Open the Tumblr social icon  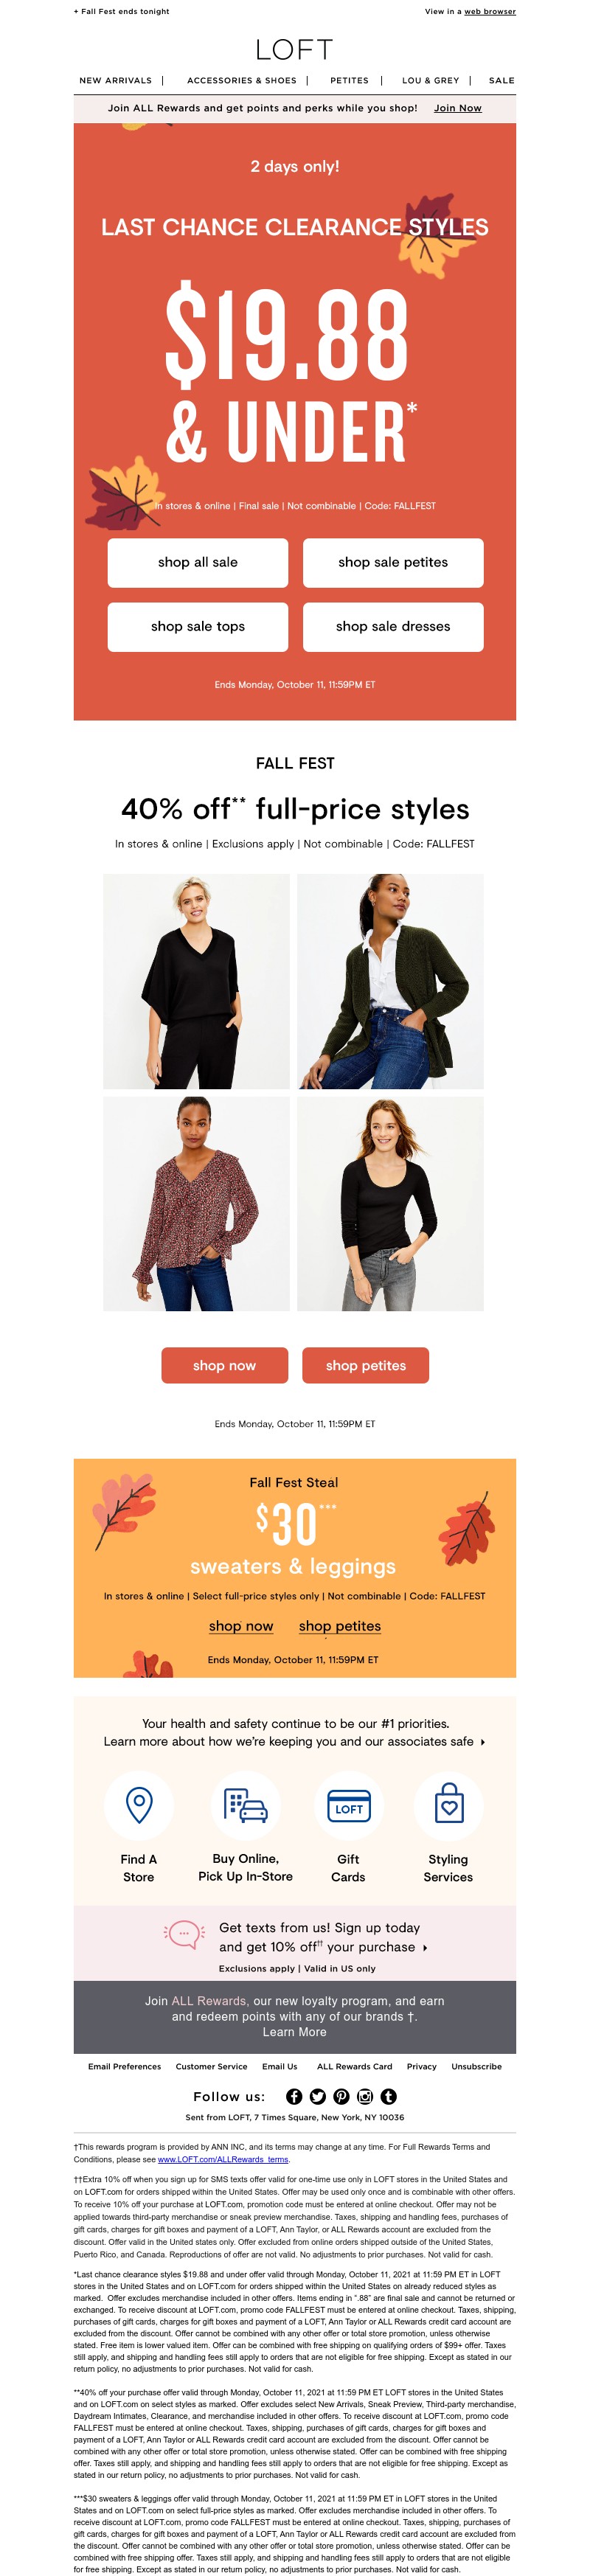(389, 2096)
